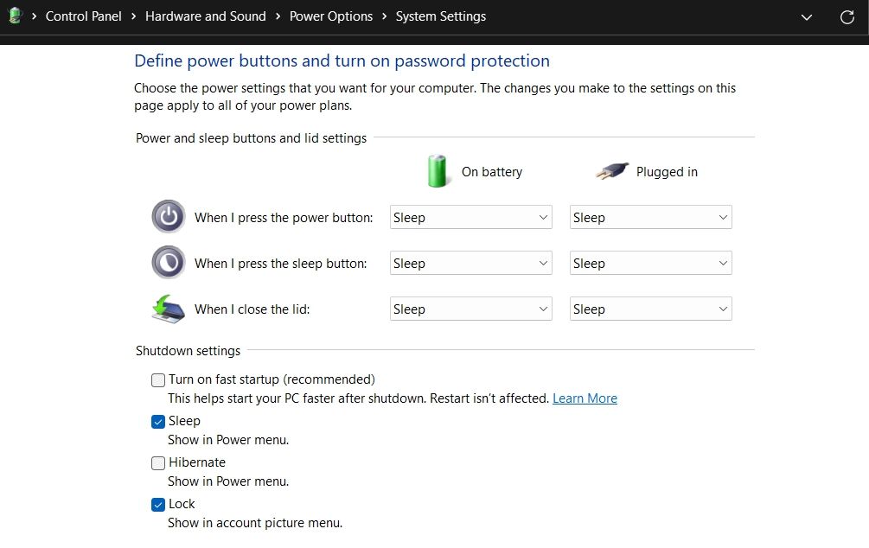Image resolution: width=869 pixels, height=548 pixels.
Task: Click the power button icon
Action: [x=168, y=216]
